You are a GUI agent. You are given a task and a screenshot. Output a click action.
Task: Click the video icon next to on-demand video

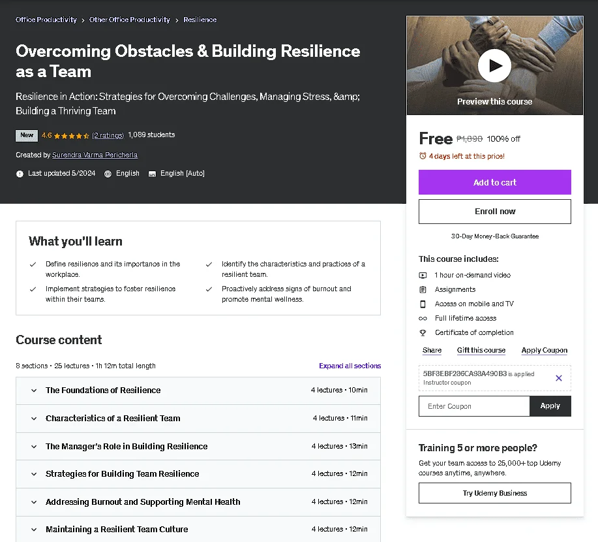[x=423, y=275]
